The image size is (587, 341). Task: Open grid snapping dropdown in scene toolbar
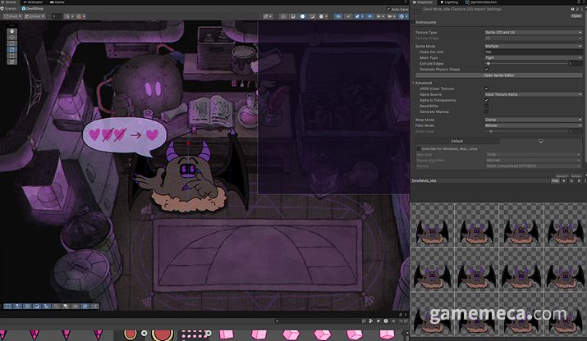69,16
